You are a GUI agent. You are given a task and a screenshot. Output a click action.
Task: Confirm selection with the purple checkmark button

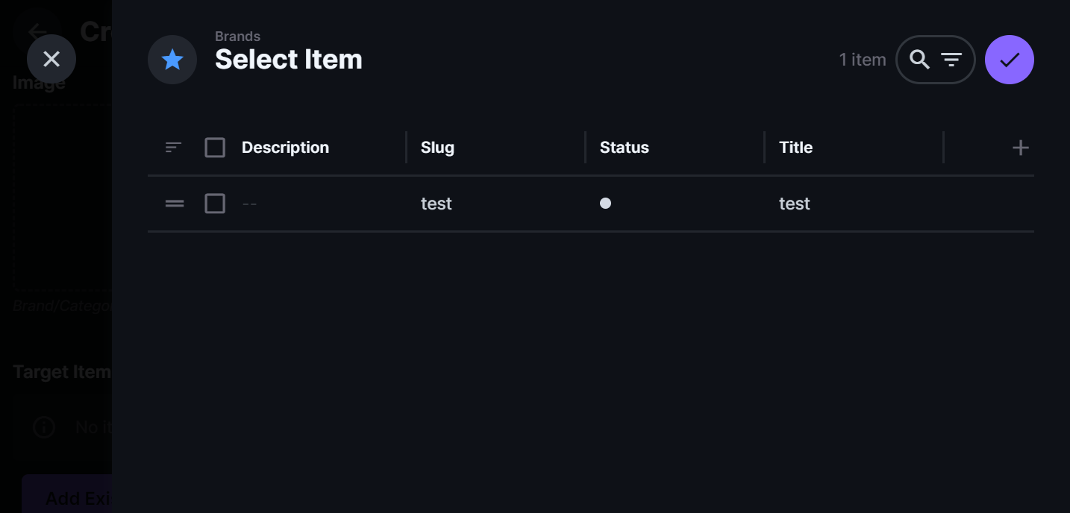click(x=1010, y=59)
